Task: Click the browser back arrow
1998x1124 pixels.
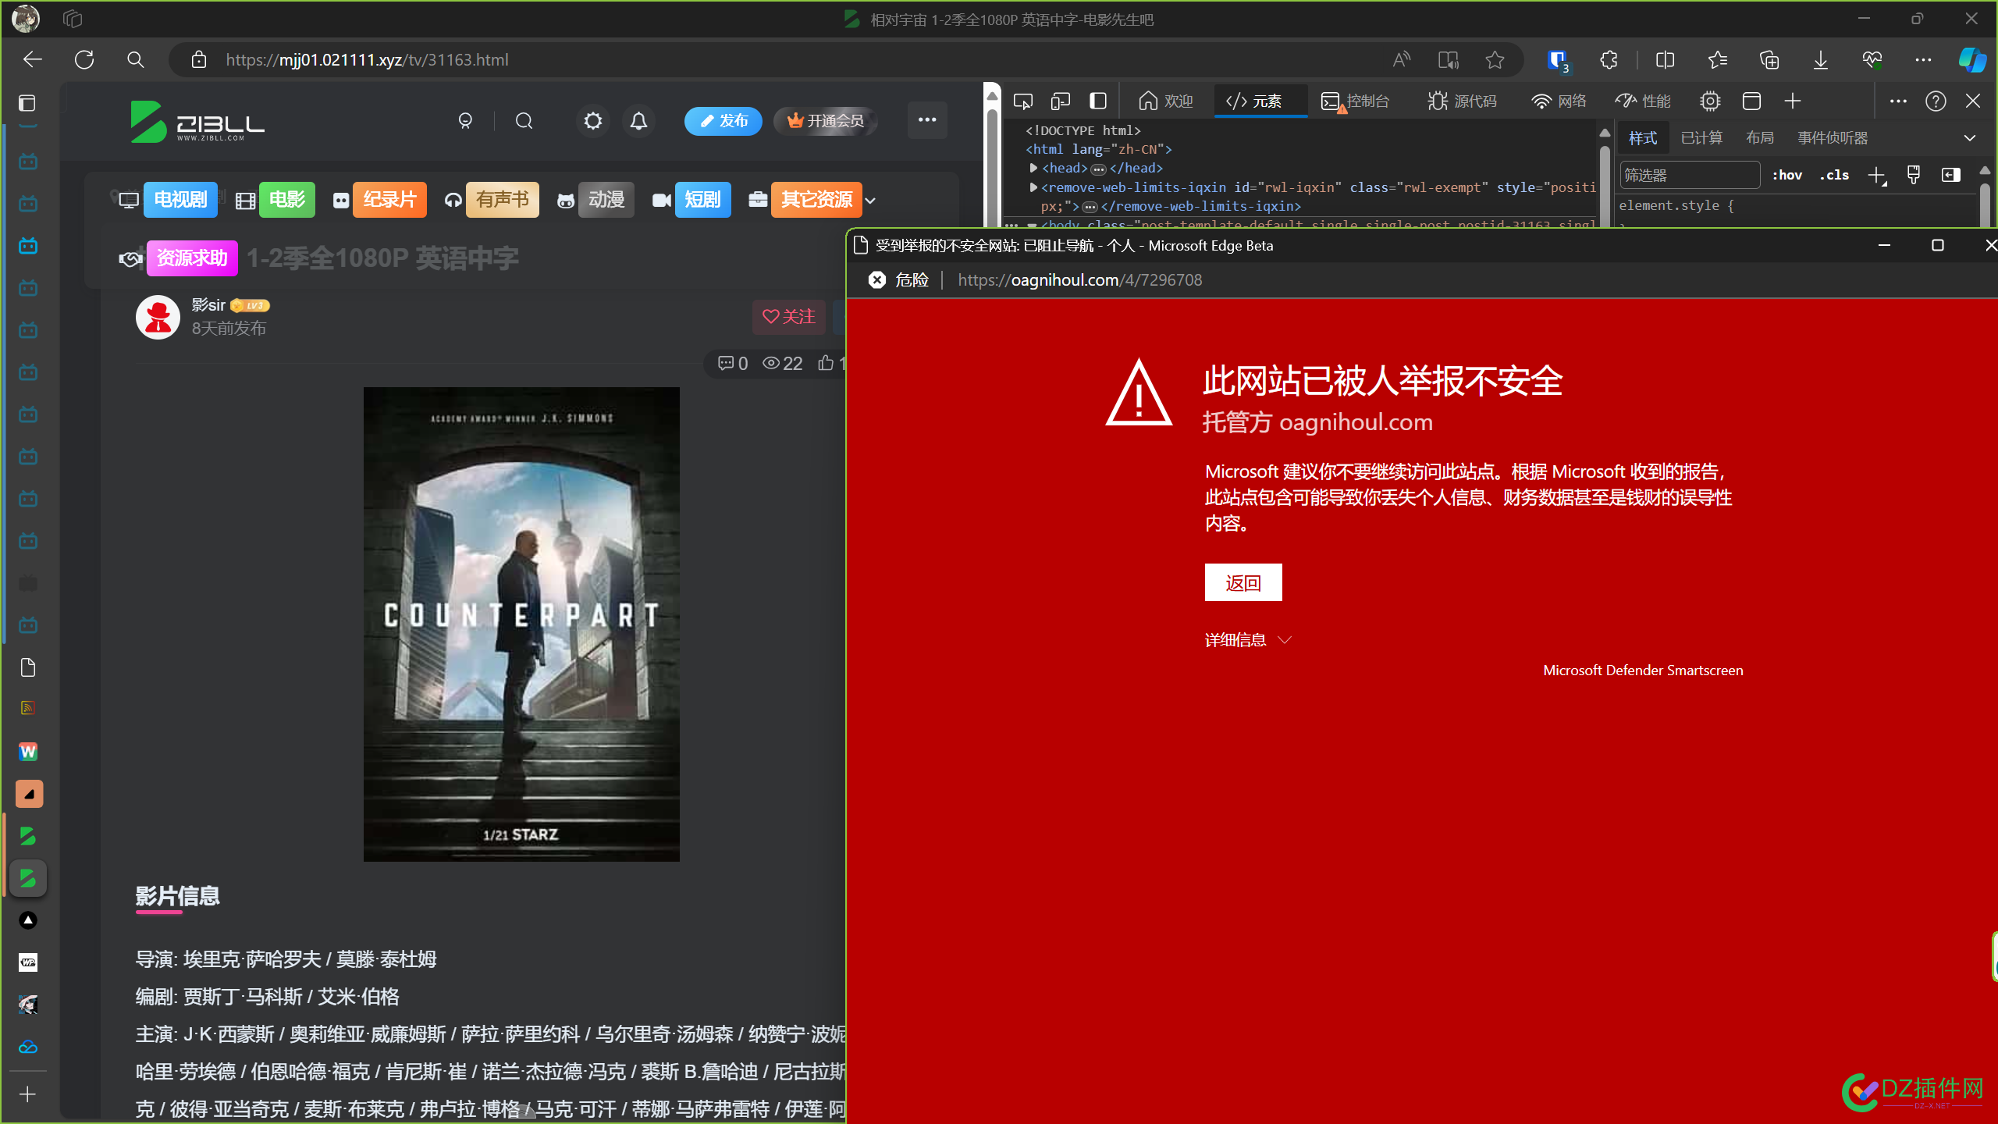Action: click(x=33, y=59)
